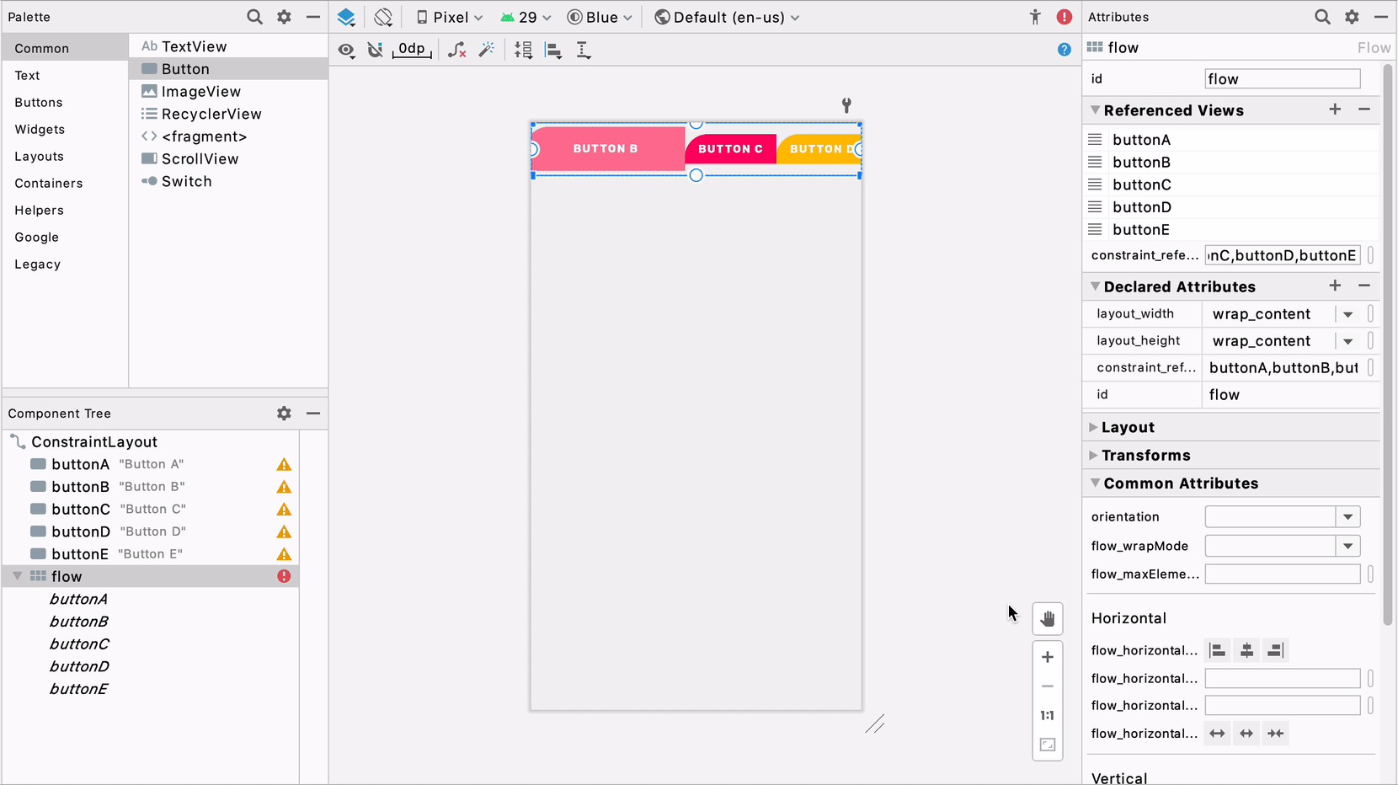Zoom to fit screen icon
The image size is (1398, 785).
coord(1048,745)
